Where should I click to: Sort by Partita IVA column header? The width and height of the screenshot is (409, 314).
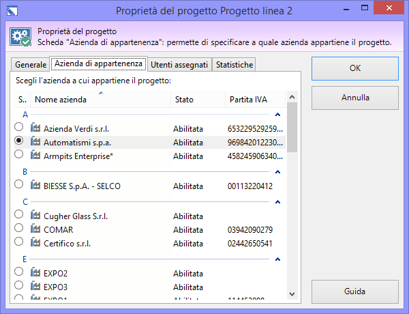point(256,99)
